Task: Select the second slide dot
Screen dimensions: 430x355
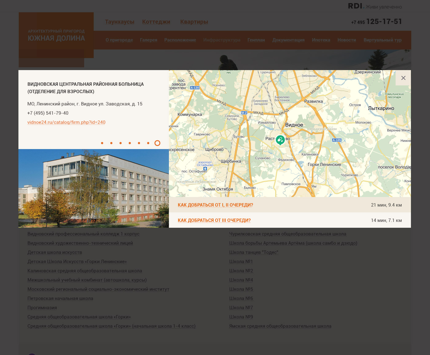Action: click(x=111, y=143)
